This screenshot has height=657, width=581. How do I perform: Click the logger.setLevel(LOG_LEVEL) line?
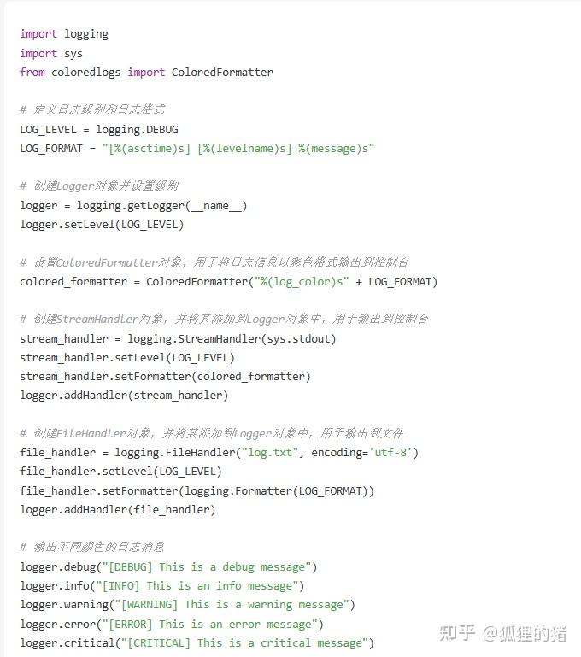tap(102, 225)
